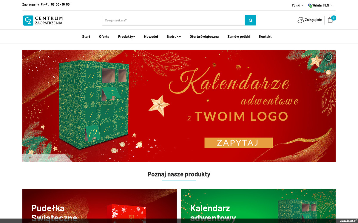Viewport: 358px width, 223px height.
Task: Open the Pudełka Świąteczne product tile
Action: coord(99,206)
